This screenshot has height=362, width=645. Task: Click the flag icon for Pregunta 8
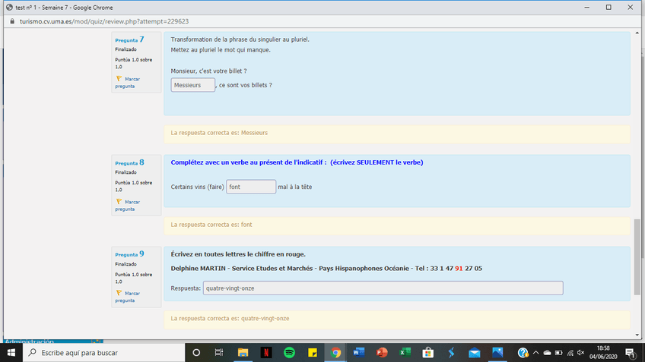tap(119, 201)
